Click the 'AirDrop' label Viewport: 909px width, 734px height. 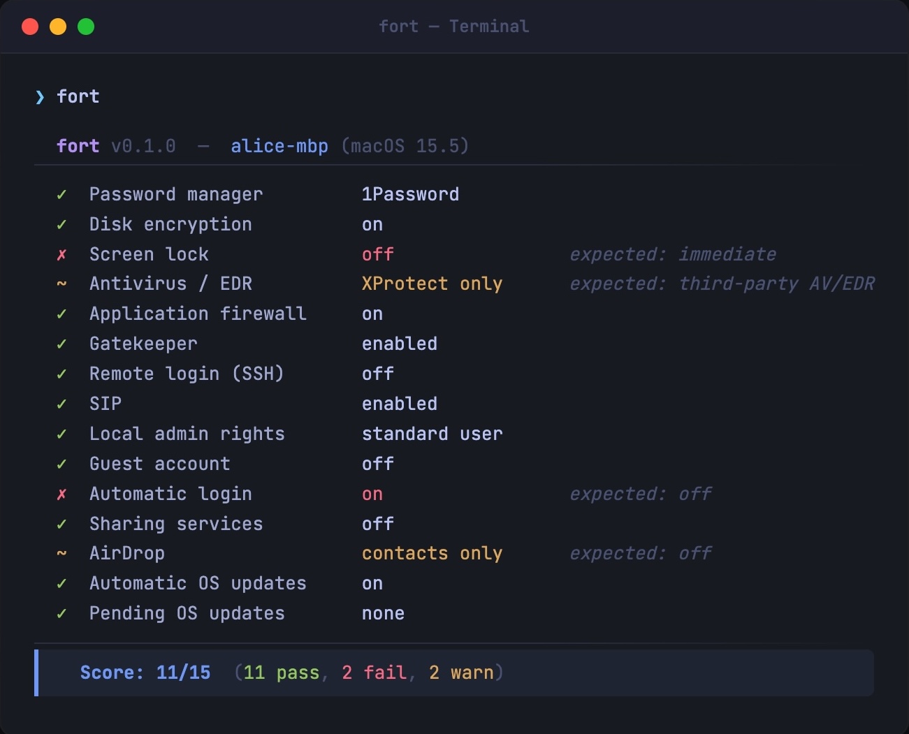click(x=127, y=553)
